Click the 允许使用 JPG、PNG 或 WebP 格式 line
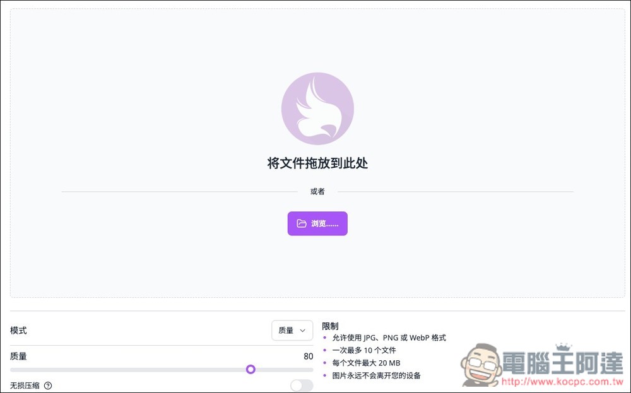The width and height of the screenshot is (631, 393). 389,338
